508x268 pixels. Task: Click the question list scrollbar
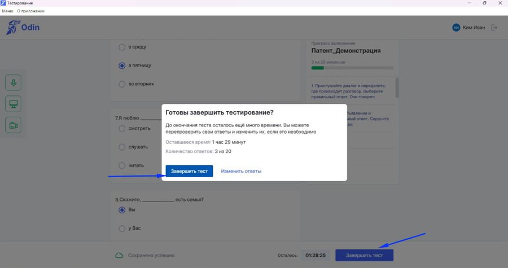point(397,89)
